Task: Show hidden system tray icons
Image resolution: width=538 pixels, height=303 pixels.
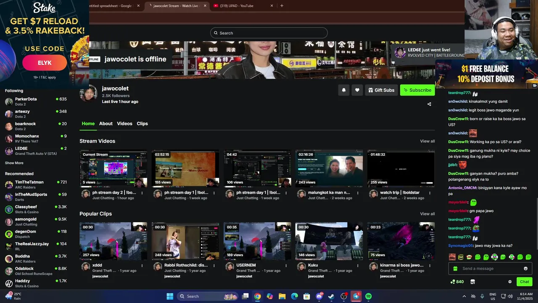Action: tap(464, 296)
